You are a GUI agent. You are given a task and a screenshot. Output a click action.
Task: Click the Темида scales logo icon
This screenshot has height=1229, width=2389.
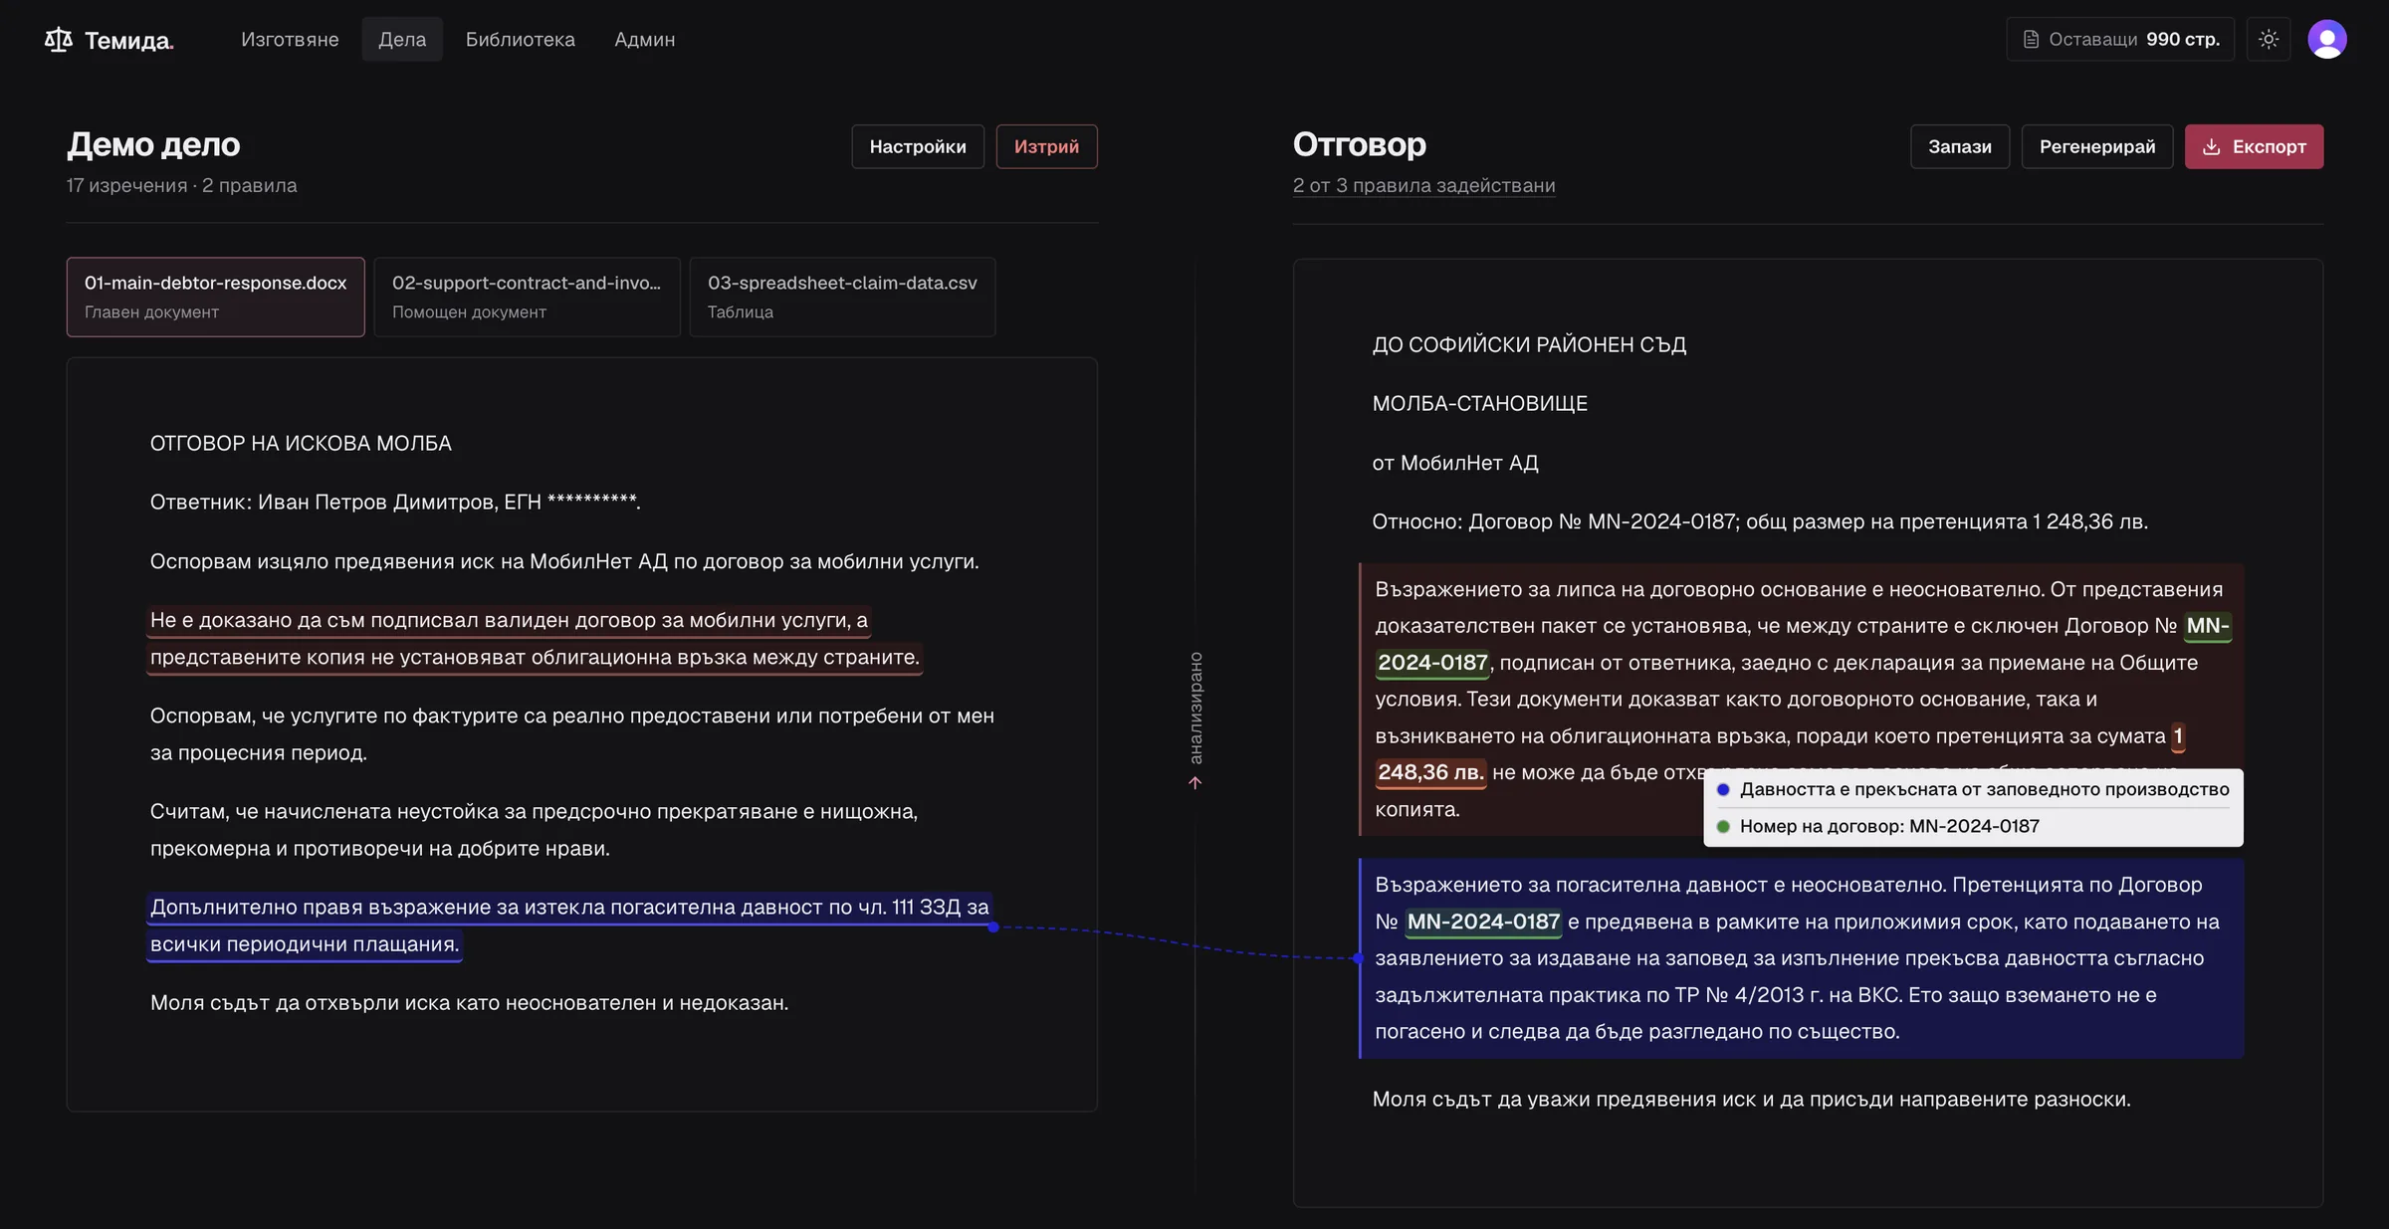pos(59,40)
